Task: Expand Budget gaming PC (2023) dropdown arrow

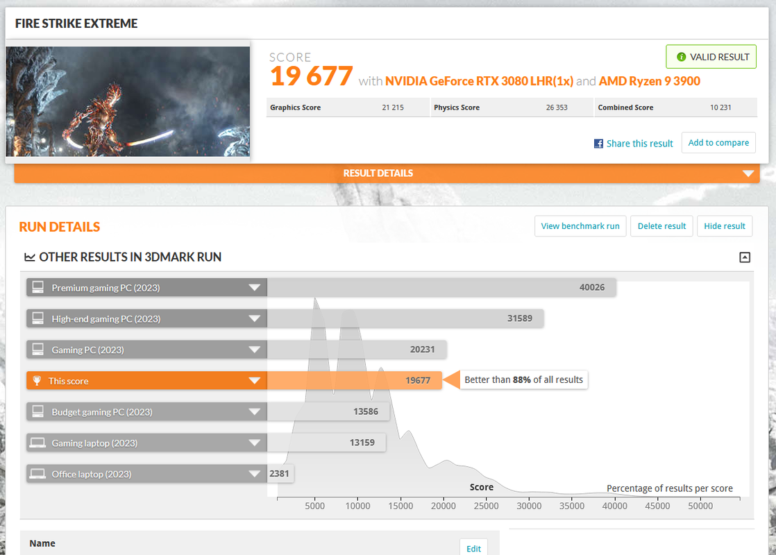Action: (x=254, y=411)
